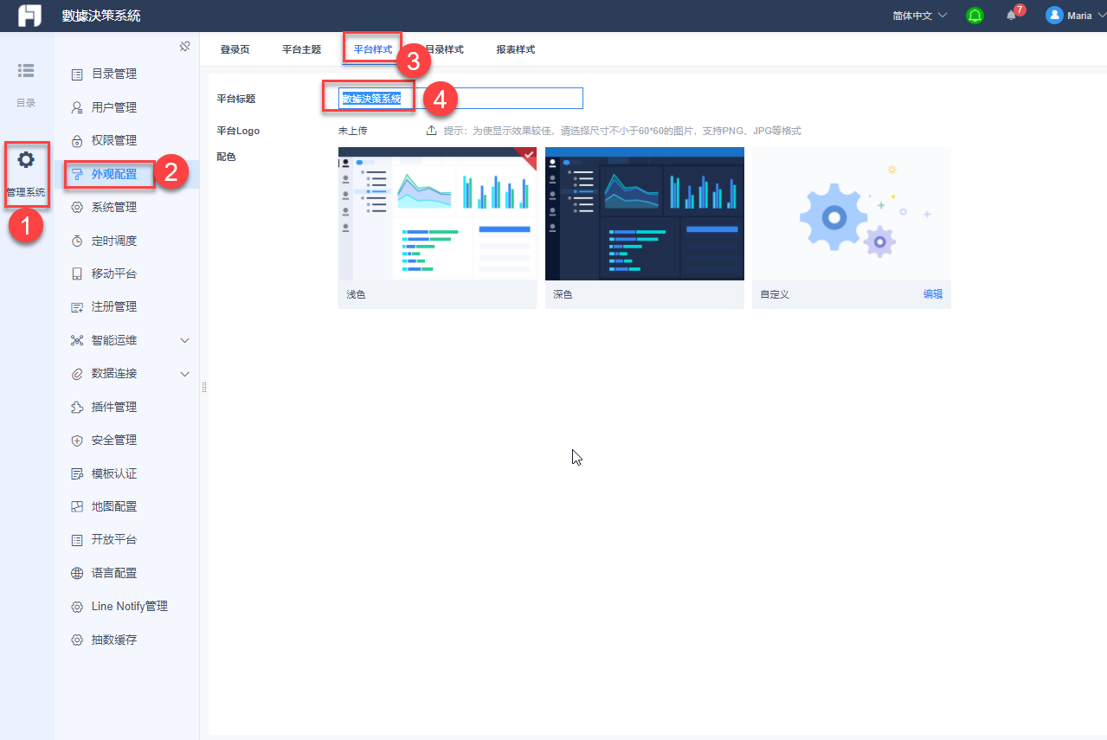
Task: Click the 开放平台 icon
Action: 76,540
